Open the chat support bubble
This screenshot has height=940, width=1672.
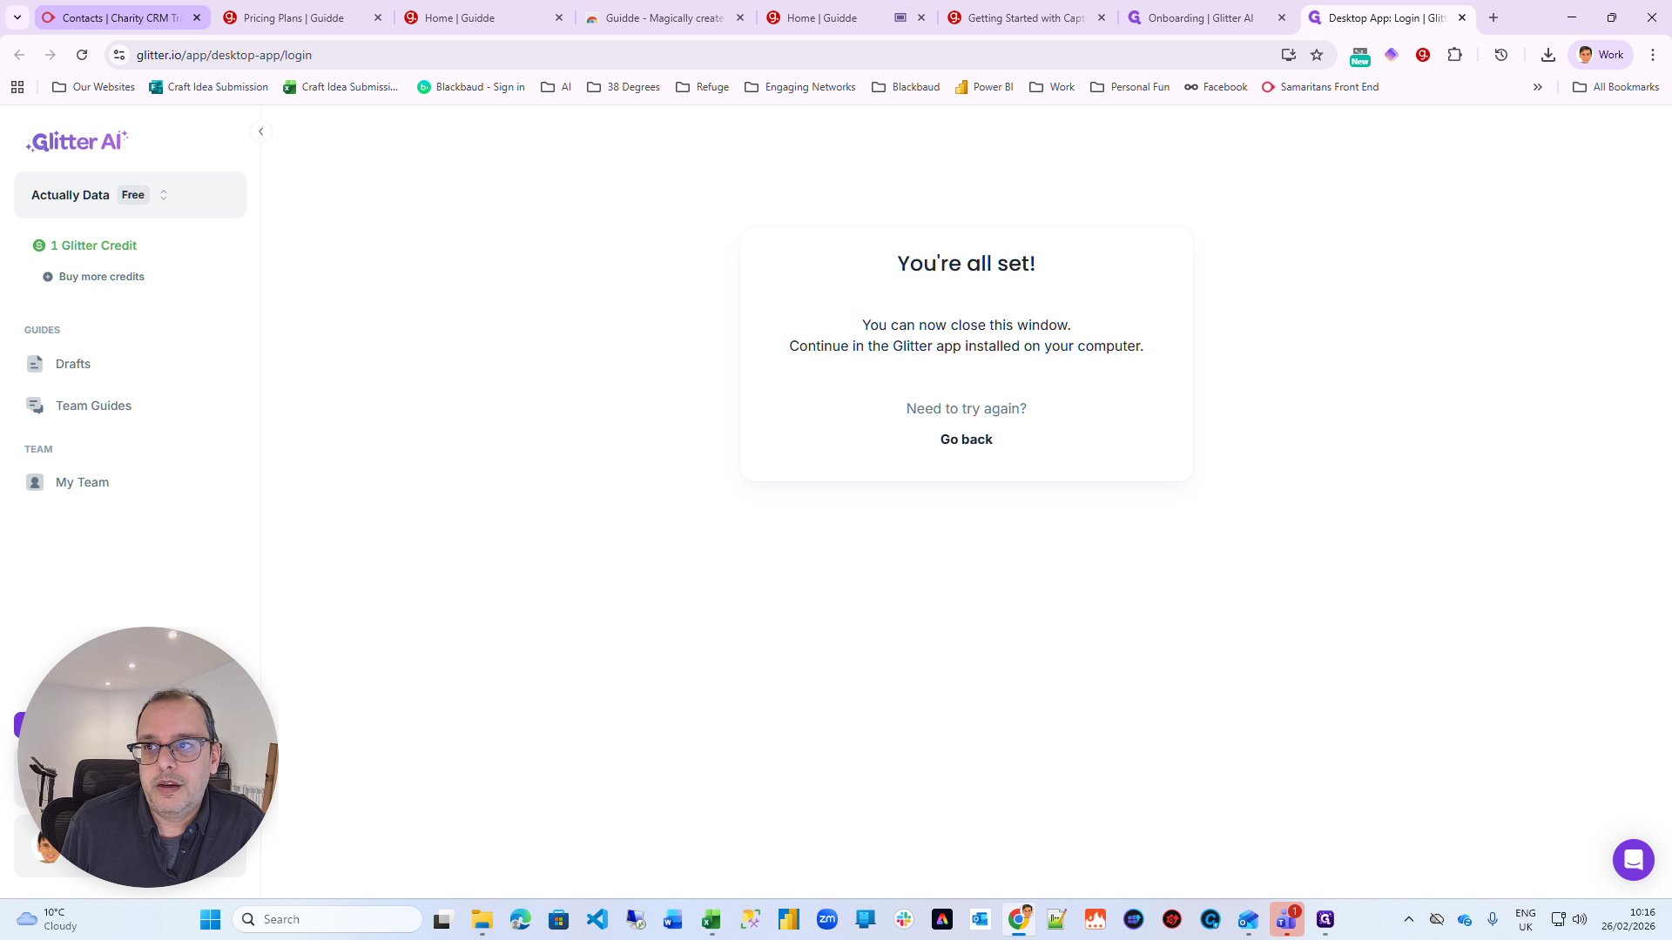1633,860
